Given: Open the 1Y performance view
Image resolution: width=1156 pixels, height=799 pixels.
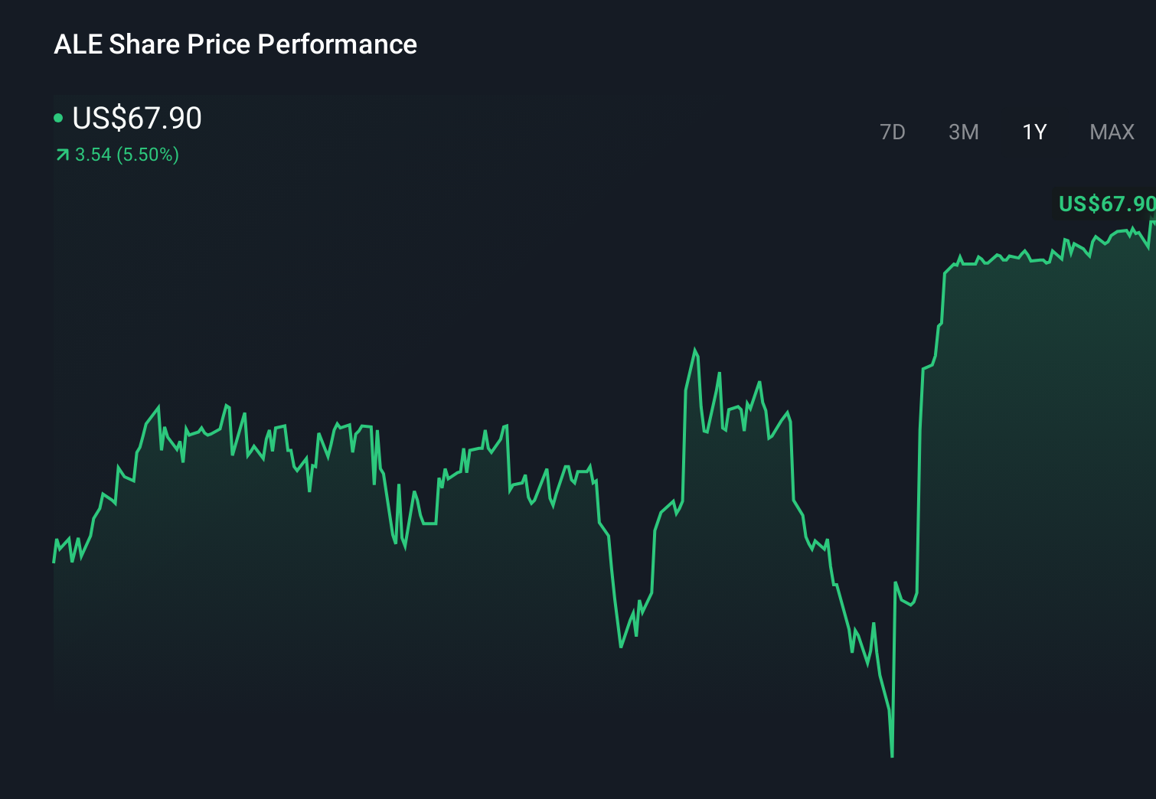Looking at the screenshot, I should coord(1034,132).
